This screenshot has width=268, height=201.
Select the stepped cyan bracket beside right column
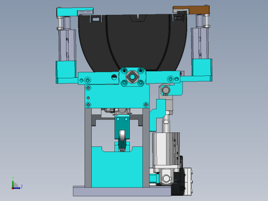[157, 115]
